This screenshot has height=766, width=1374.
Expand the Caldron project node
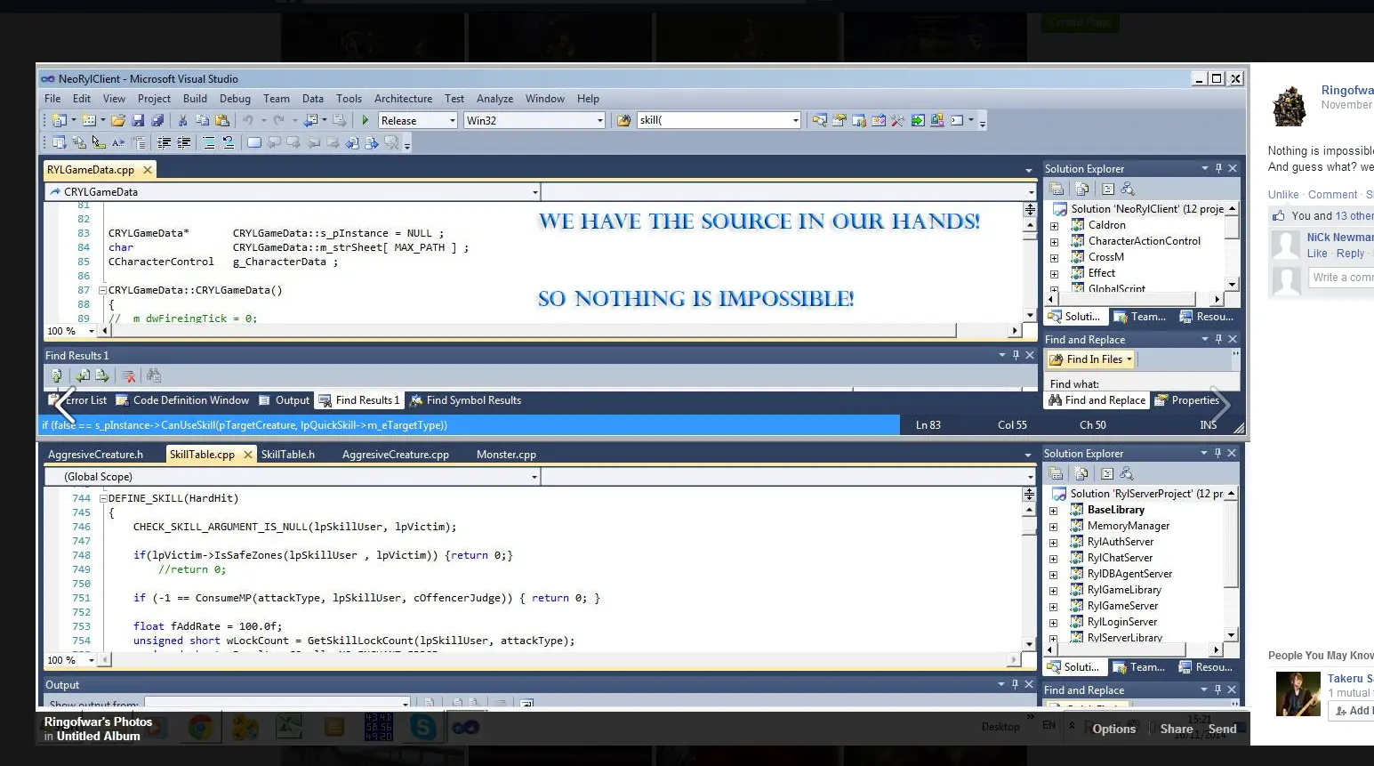[x=1054, y=226]
